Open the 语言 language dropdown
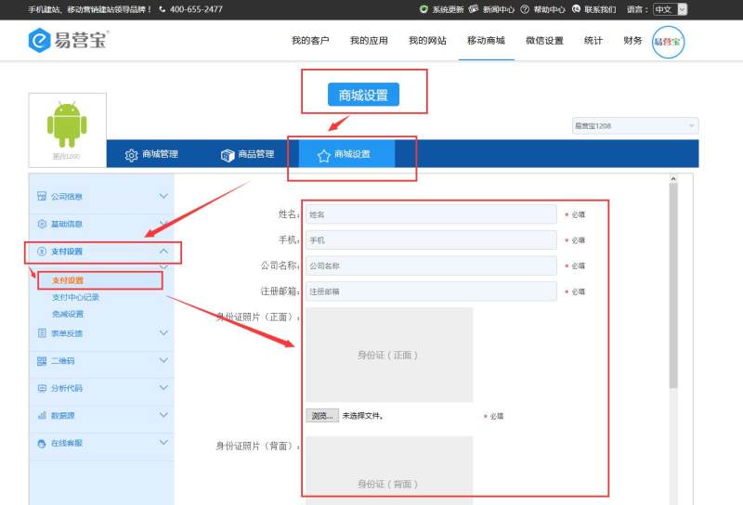 coord(670,9)
